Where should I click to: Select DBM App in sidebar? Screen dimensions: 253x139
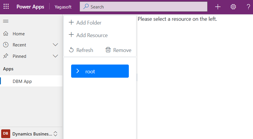pyautogui.click(x=31, y=81)
